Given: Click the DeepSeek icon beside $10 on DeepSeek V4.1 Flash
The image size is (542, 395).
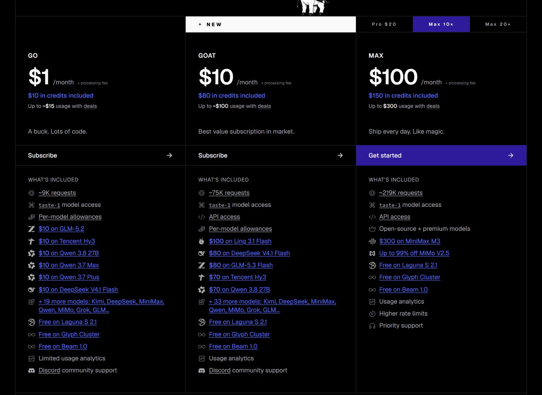Looking at the screenshot, I should coord(32,289).
